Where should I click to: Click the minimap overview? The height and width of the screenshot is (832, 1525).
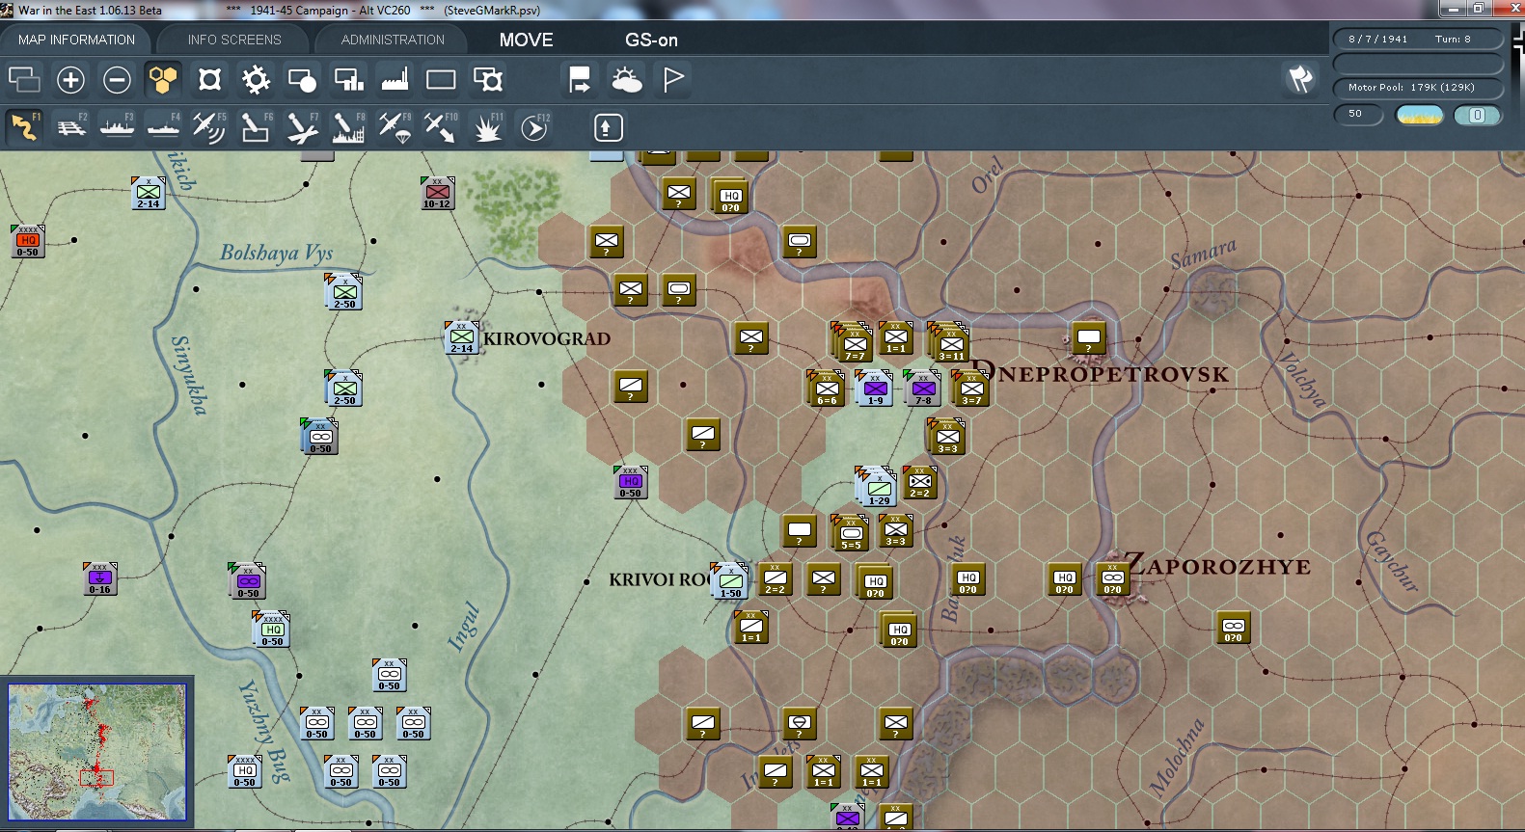(x=97, y=752)
